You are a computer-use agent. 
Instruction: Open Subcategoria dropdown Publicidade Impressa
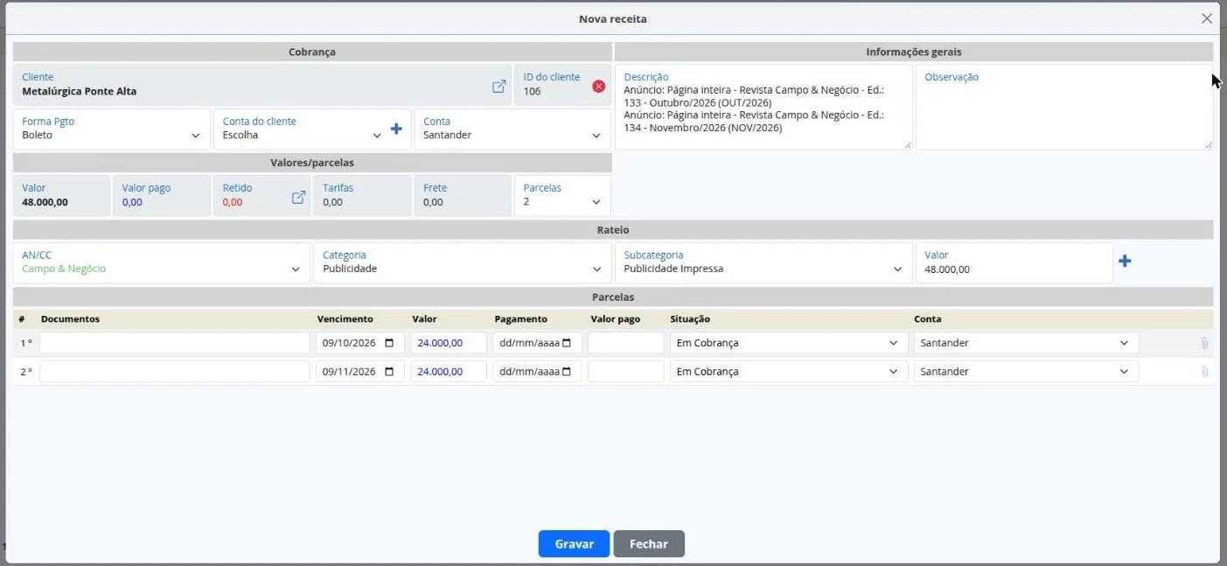pos(763,262)
